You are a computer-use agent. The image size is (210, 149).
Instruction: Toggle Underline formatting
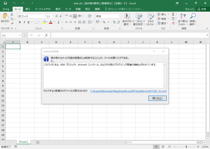28,22
